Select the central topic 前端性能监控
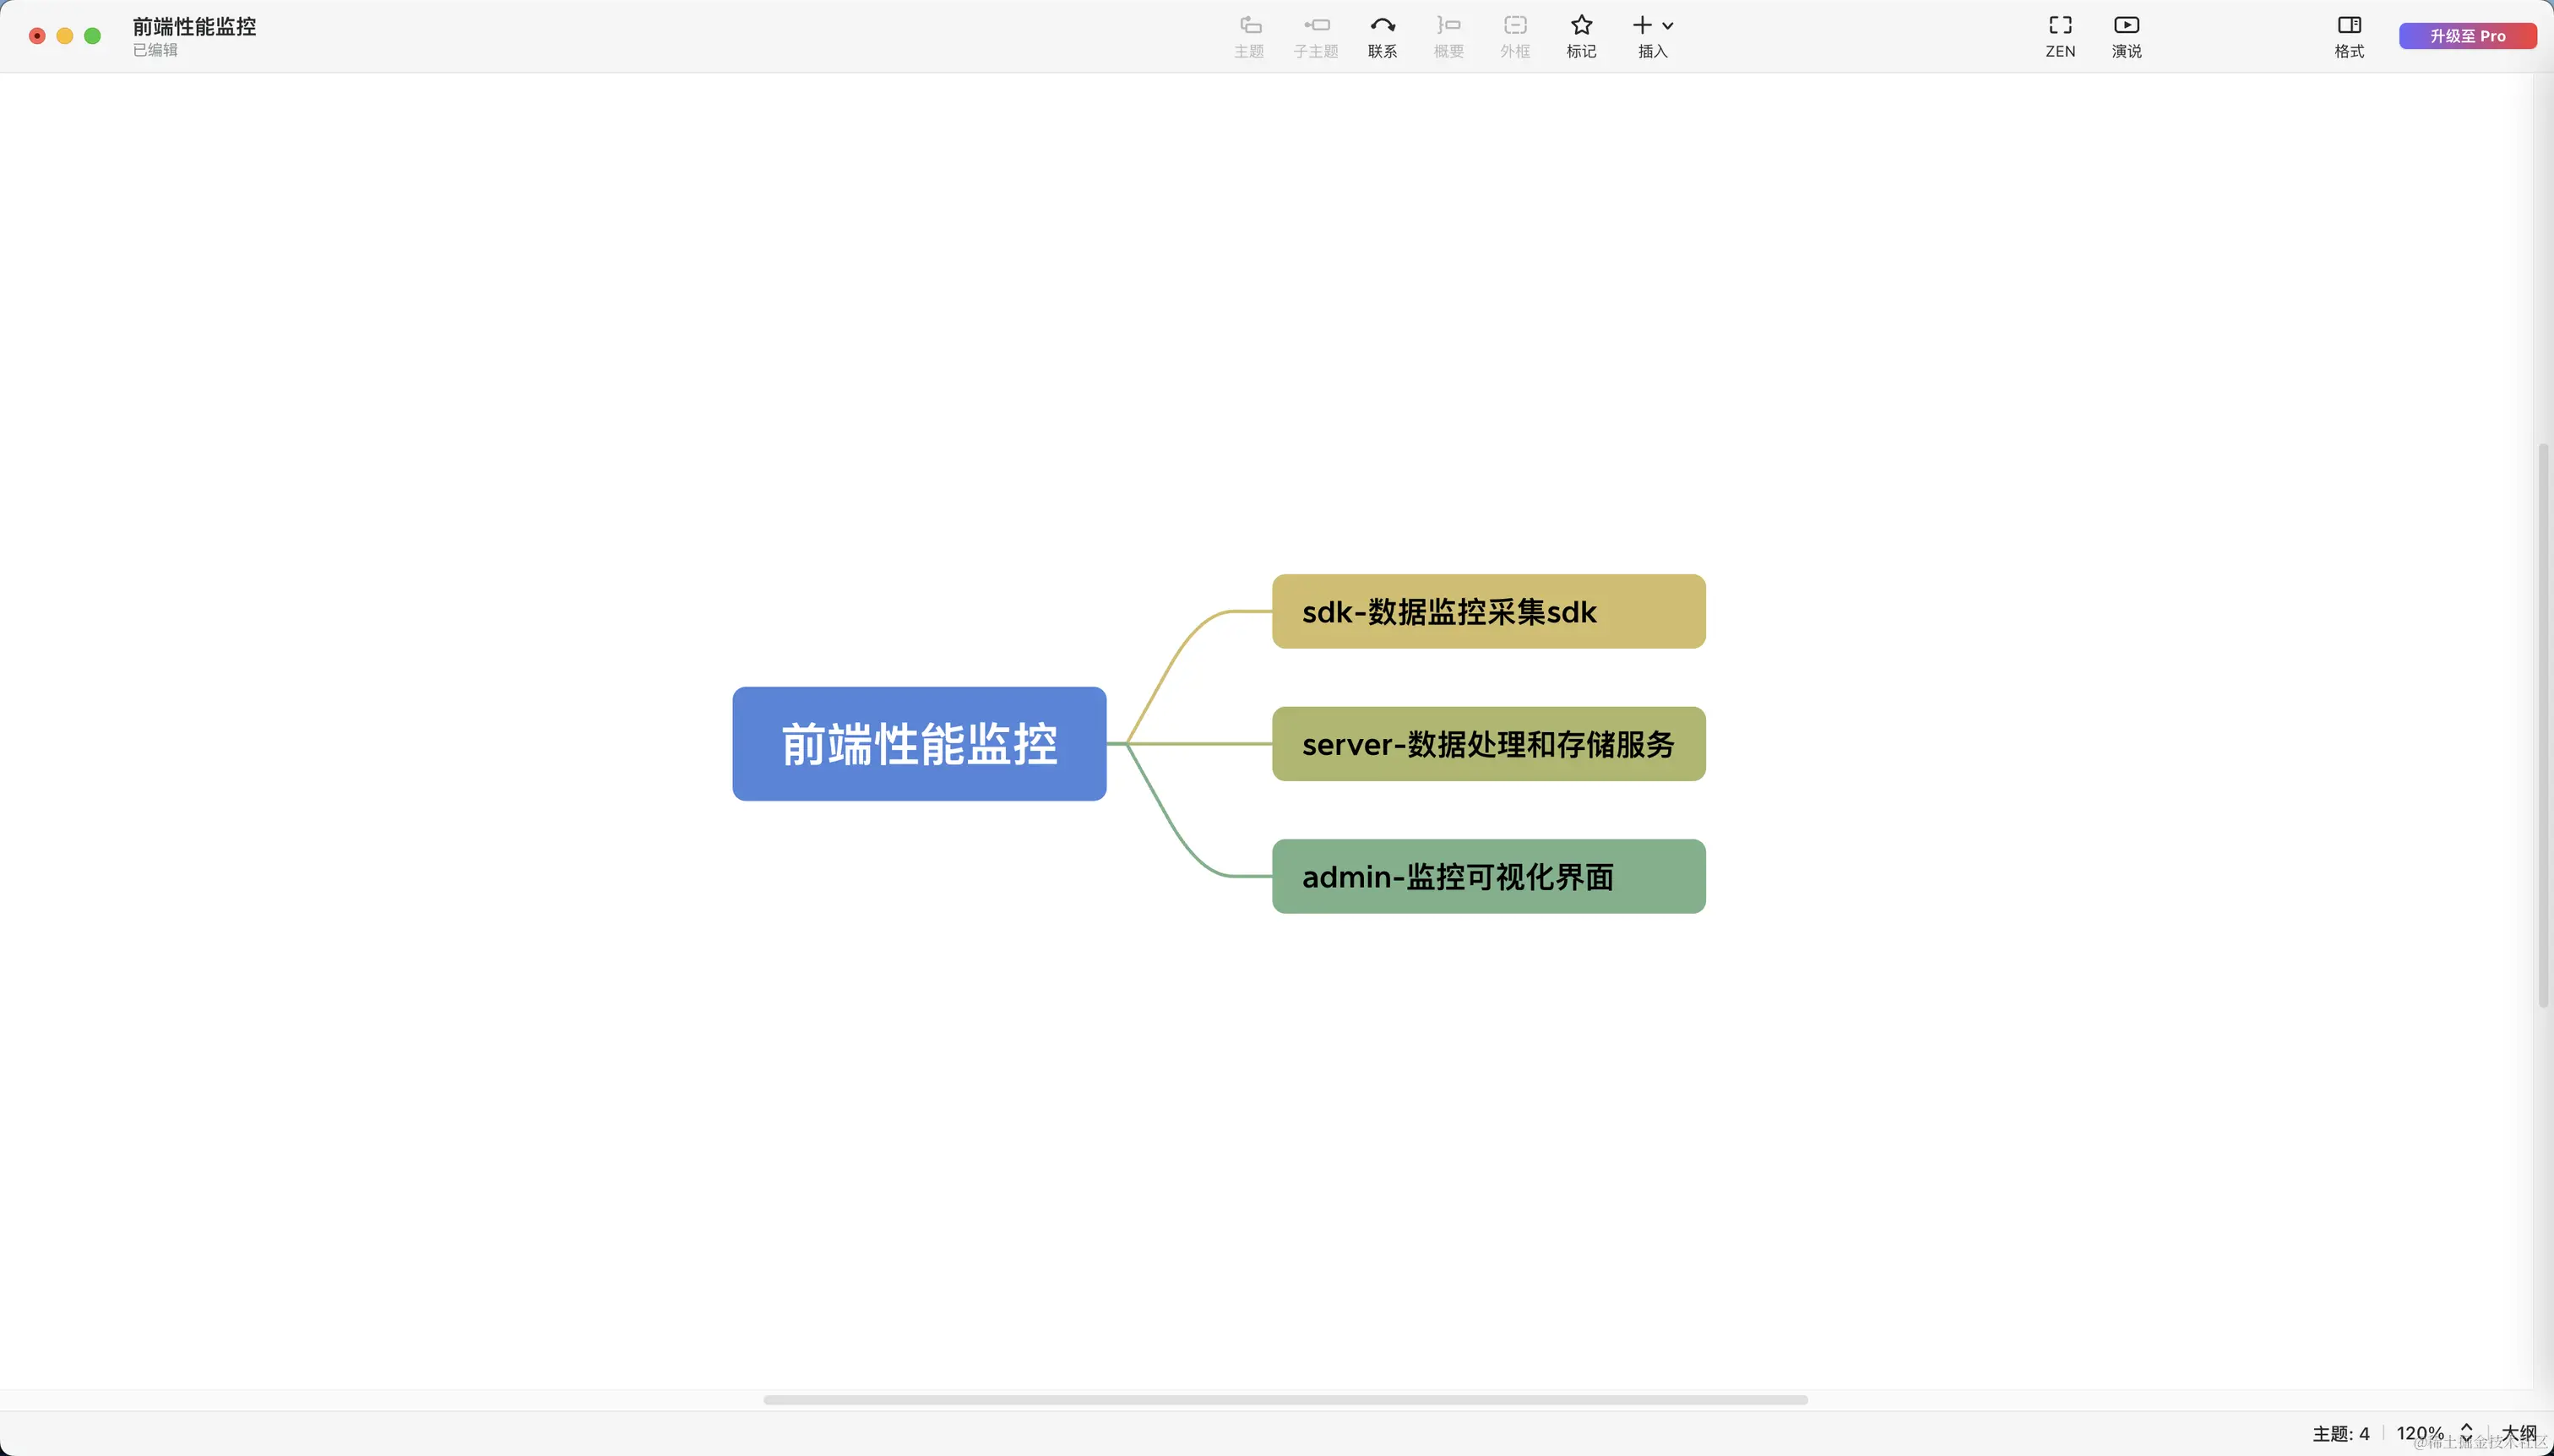This screenshot has width=2554, height=1456. pos(918,743)
